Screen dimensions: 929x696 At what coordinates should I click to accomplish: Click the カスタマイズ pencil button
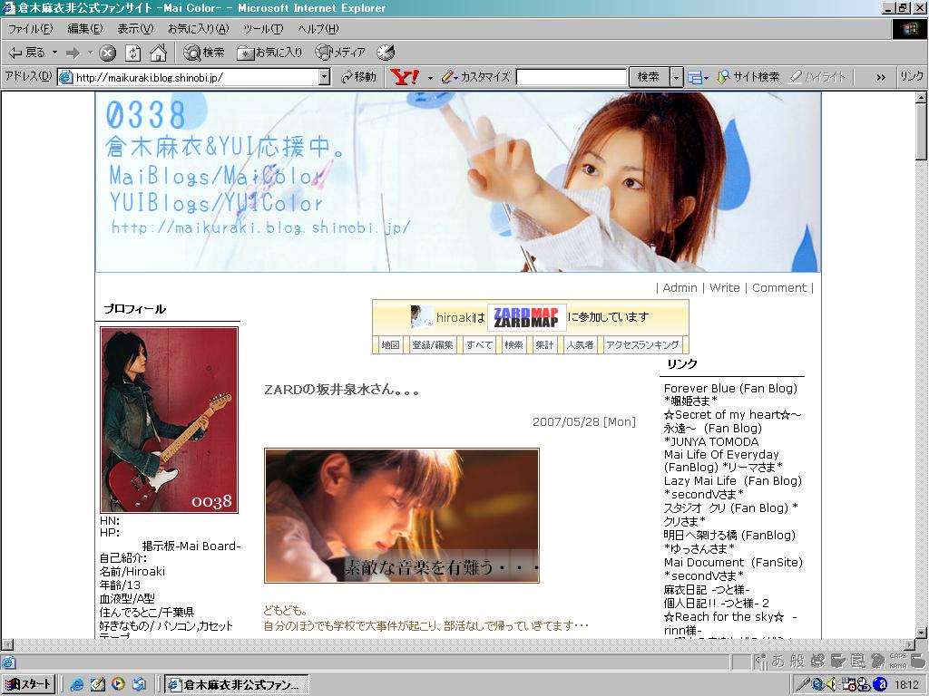[x=475, y=77]
